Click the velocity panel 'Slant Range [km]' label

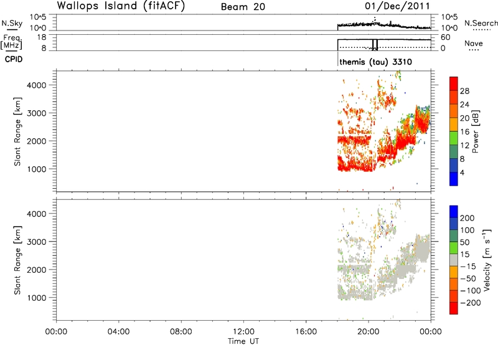pos(17,260)
